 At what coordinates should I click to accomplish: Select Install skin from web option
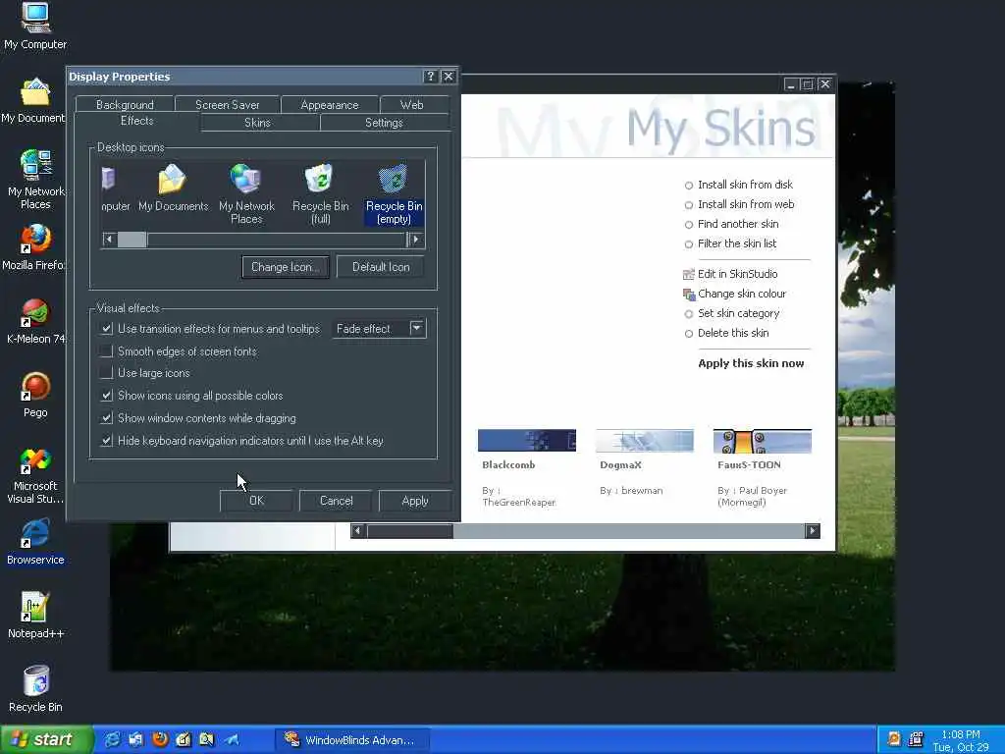[x=739, y=204]
